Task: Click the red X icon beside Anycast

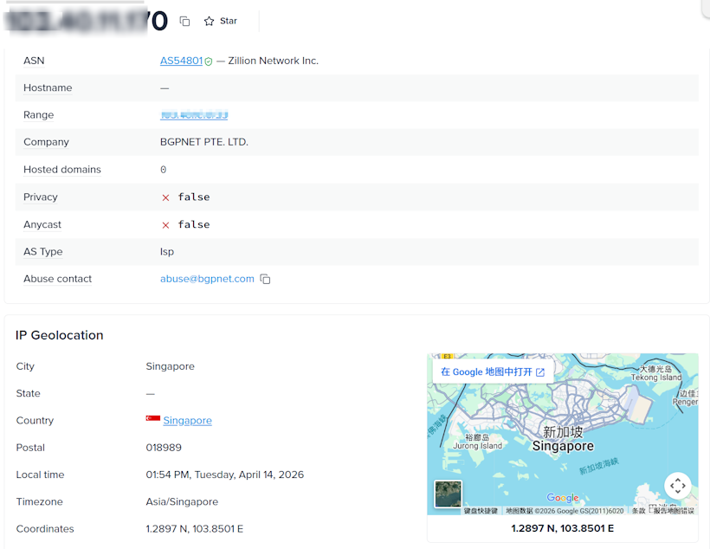Action: (165, 225)
